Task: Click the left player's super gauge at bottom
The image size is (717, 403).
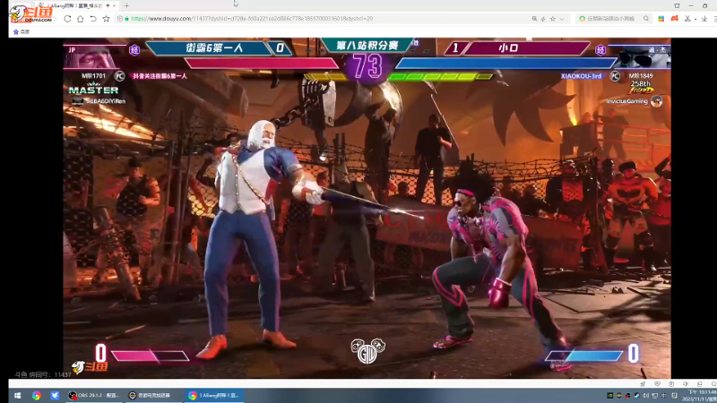Action: point(150,356)
